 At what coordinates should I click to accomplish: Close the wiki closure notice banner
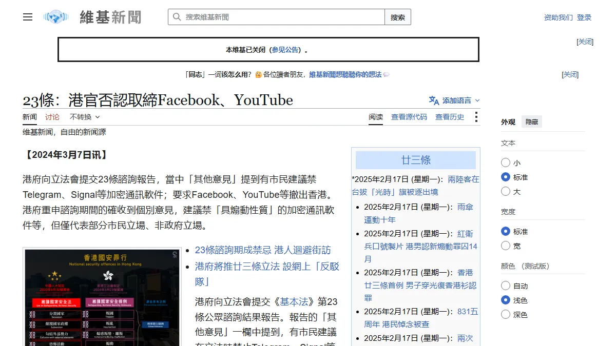(x=585, y=42)
